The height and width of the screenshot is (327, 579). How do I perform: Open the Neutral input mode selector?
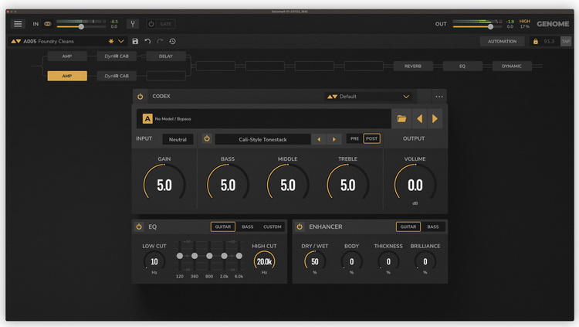coord(178,139)
